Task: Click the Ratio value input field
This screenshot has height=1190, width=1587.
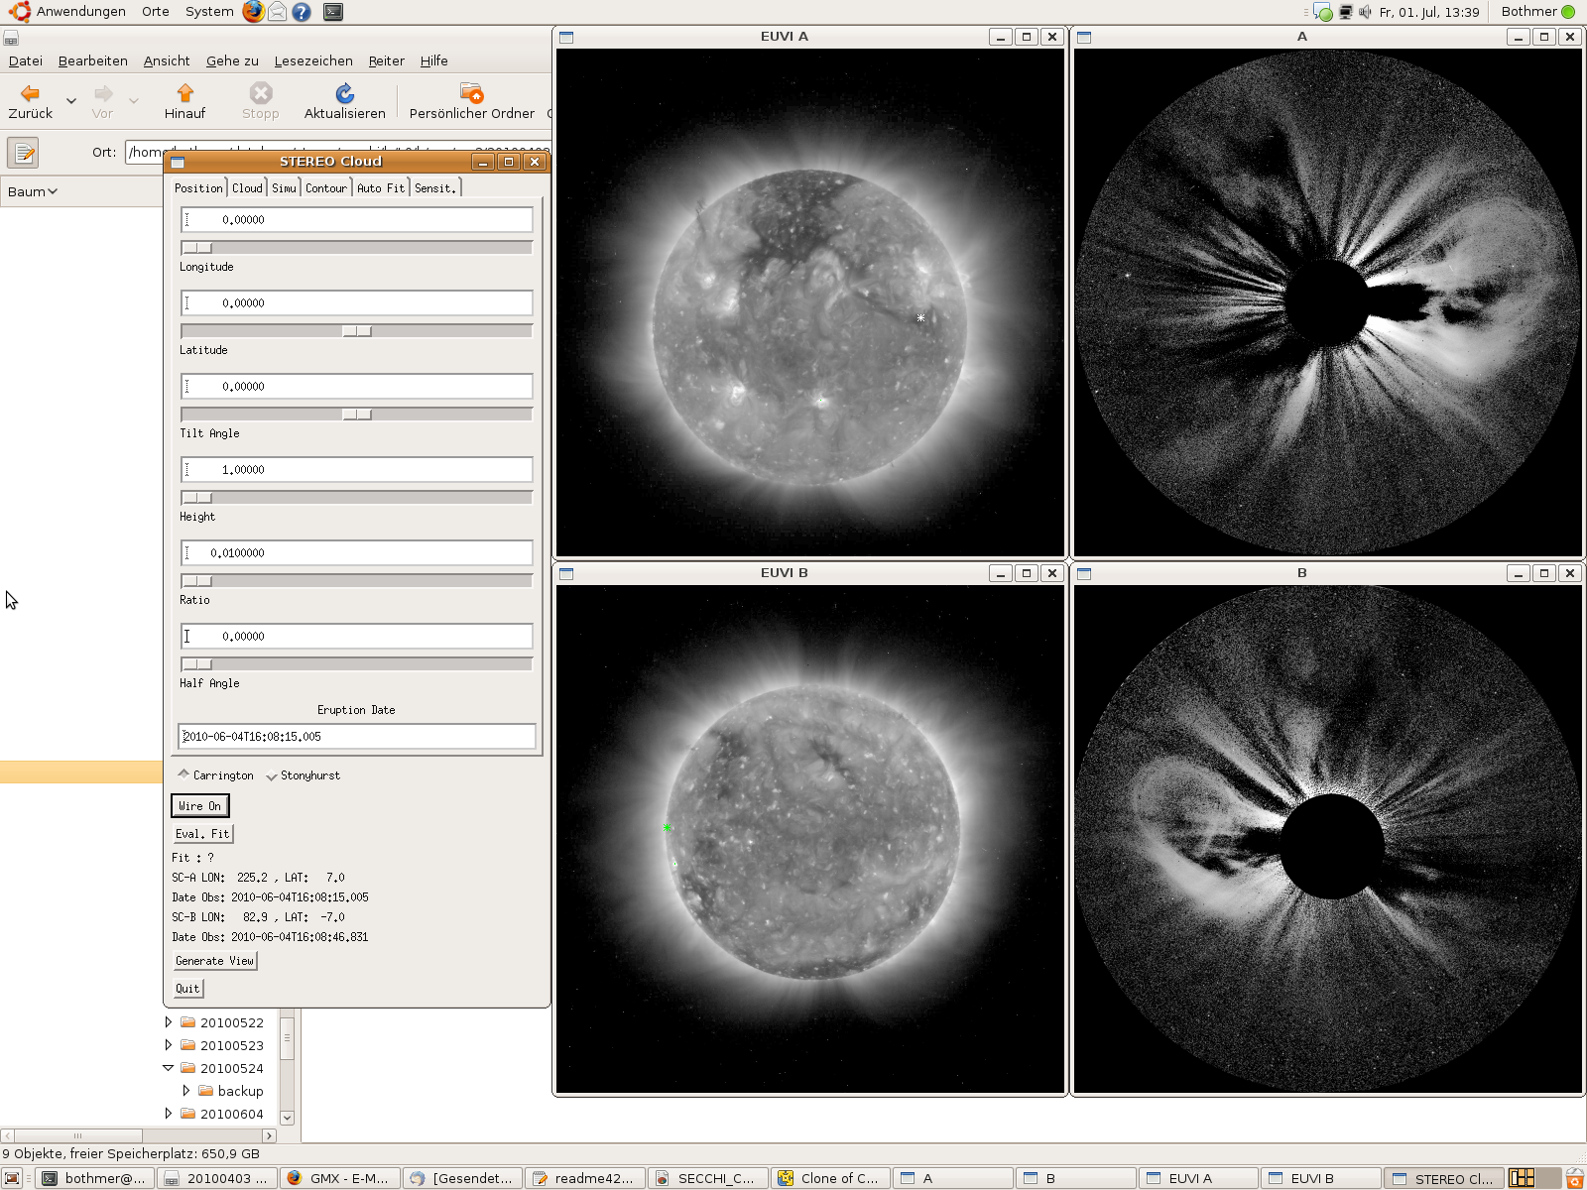Action: [x=357, y=552]
